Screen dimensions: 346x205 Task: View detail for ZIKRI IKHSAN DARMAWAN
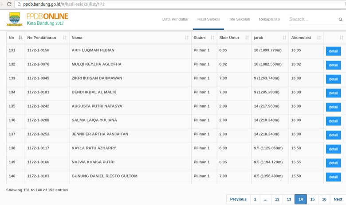[x=333, y=79]
